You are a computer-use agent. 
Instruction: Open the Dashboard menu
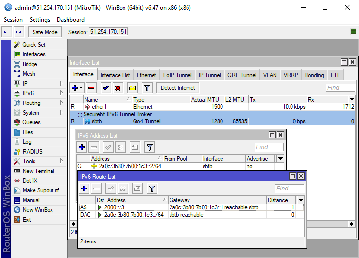(x=70, y=20)
